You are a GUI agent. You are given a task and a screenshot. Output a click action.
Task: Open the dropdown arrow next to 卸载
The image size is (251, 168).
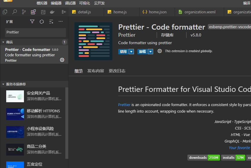click(150, 52)
